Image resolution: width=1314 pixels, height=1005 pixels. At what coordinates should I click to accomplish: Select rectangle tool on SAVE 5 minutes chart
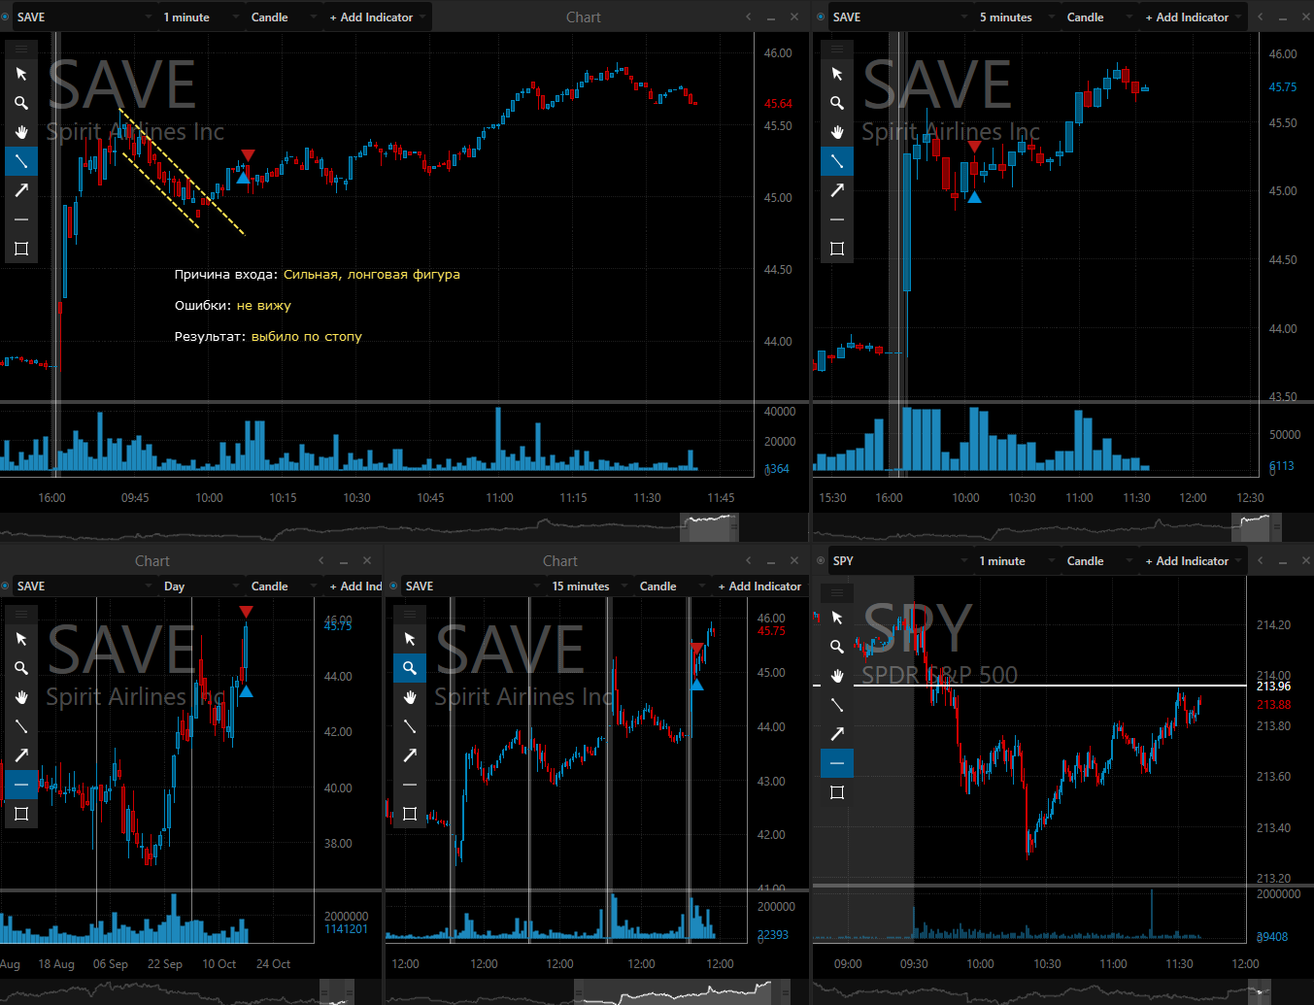click(837, 249)
